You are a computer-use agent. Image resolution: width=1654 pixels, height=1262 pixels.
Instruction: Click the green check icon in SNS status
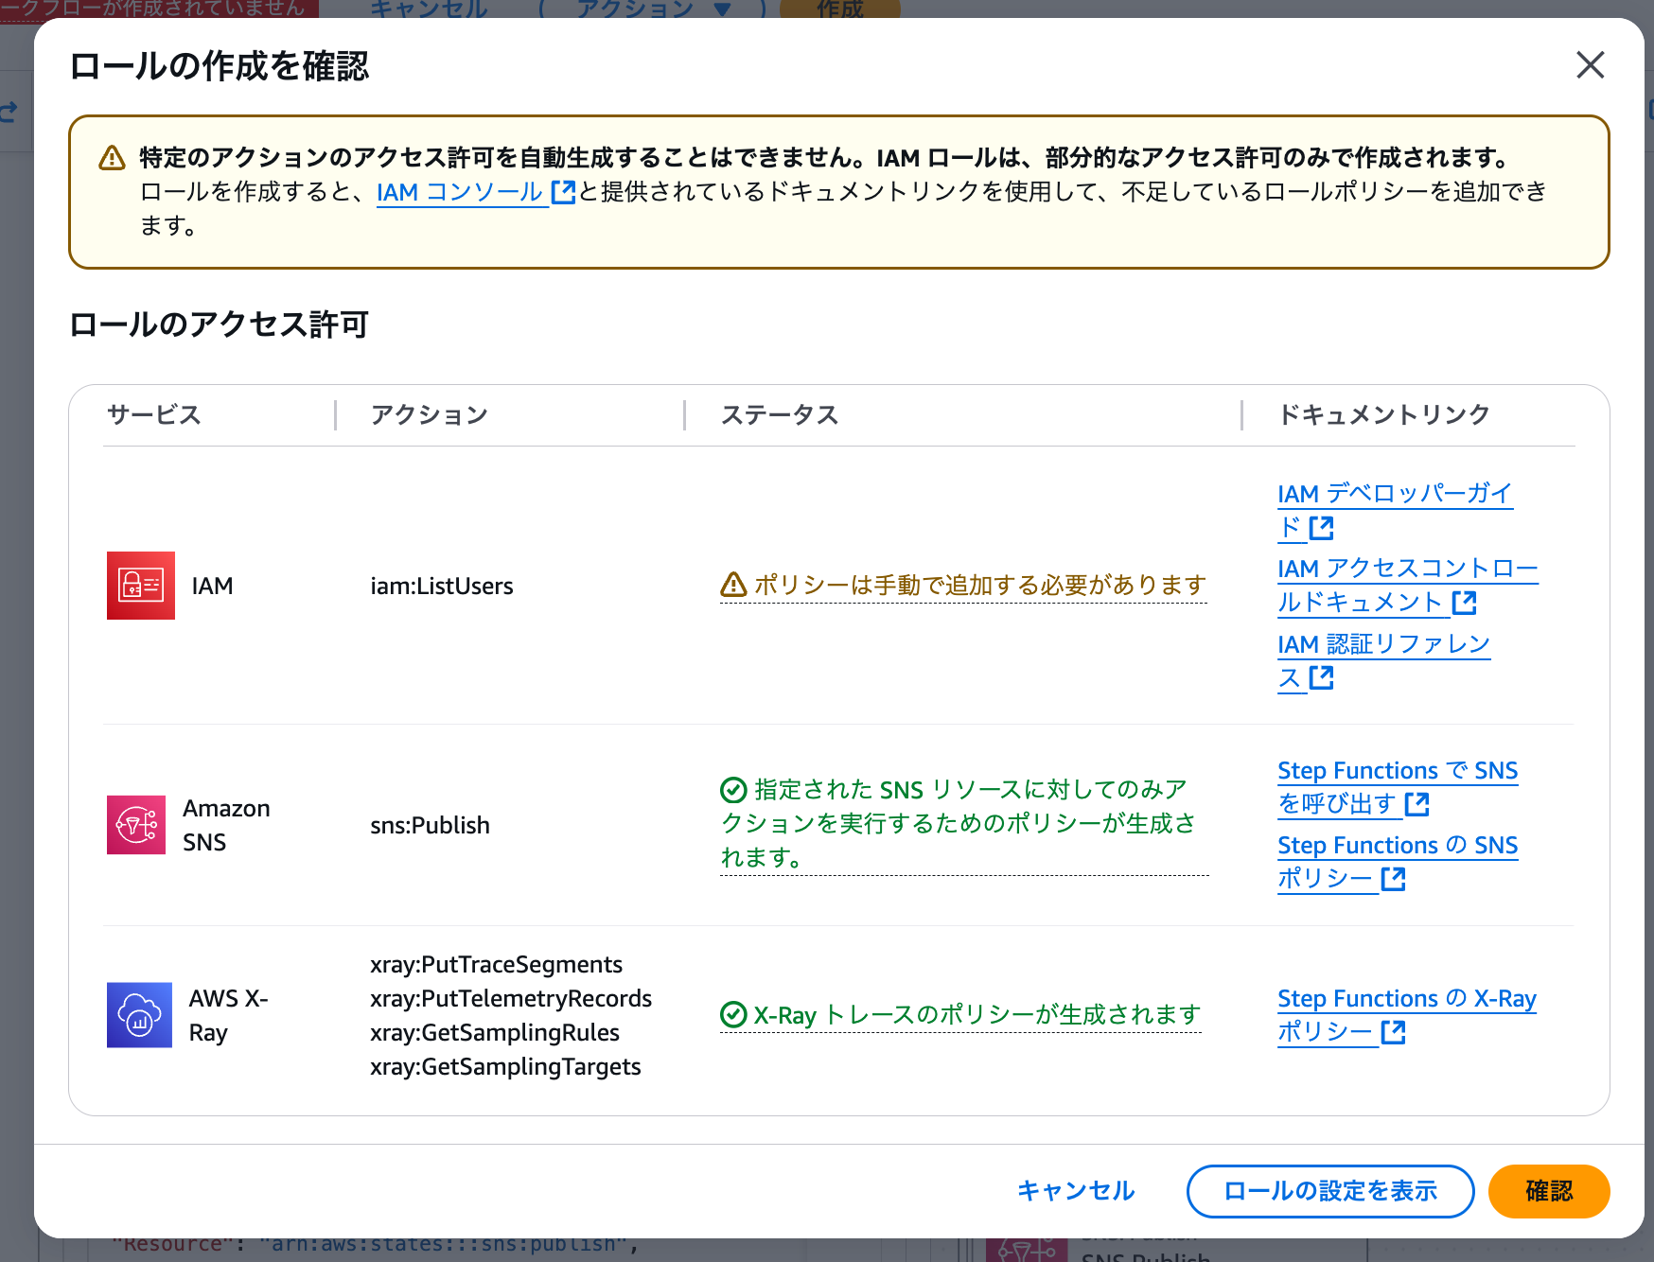(733, 789)
